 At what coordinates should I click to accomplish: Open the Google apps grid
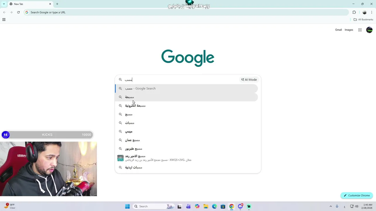tap(360, 30)
